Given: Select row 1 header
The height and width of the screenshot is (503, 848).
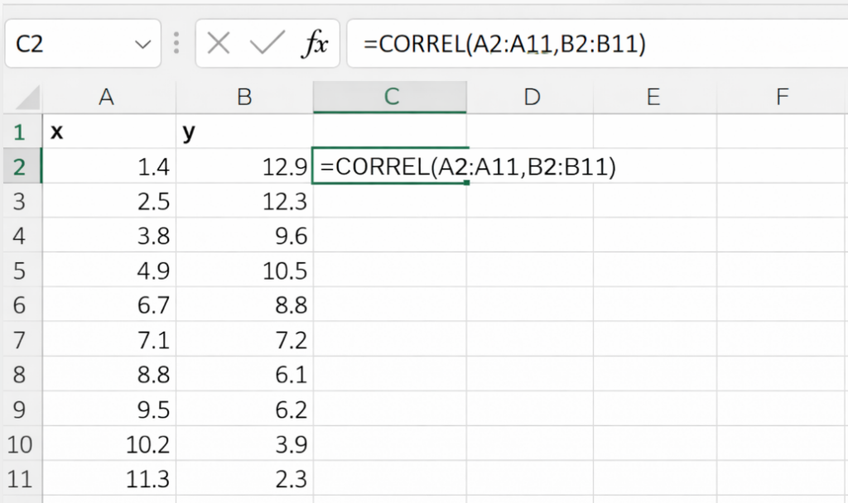Looking at the screenshot, I should click(21, 132).
